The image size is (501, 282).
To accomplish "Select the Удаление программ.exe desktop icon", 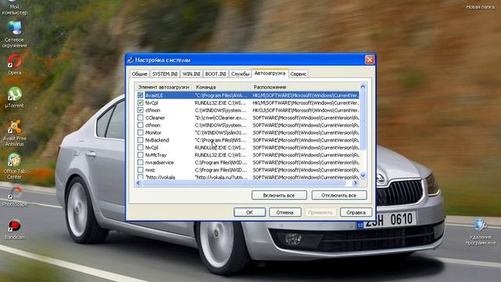I will click(480, 232).
